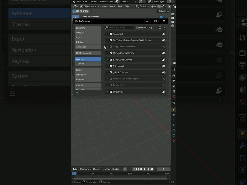This screenshot has height=185, width=247.
Task: Open the Particles properties tab
Action: pyautogui.click(x=174, y=120)
